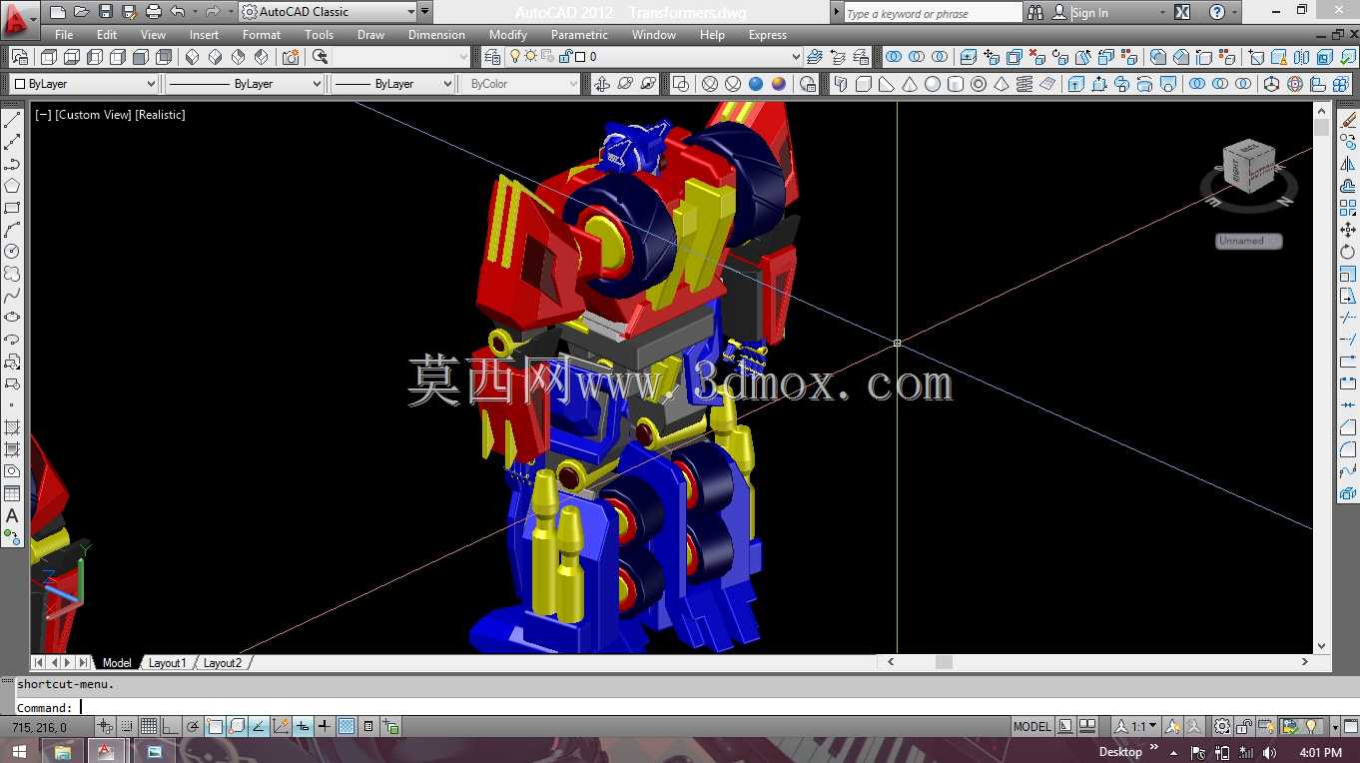Click the New drawing icon
This screenshot has height=763, width=1360.
pos(58,12)
